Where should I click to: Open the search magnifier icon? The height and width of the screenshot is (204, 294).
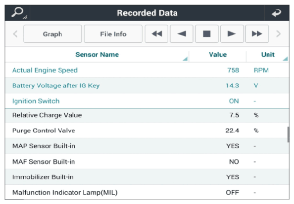[18, 13]
